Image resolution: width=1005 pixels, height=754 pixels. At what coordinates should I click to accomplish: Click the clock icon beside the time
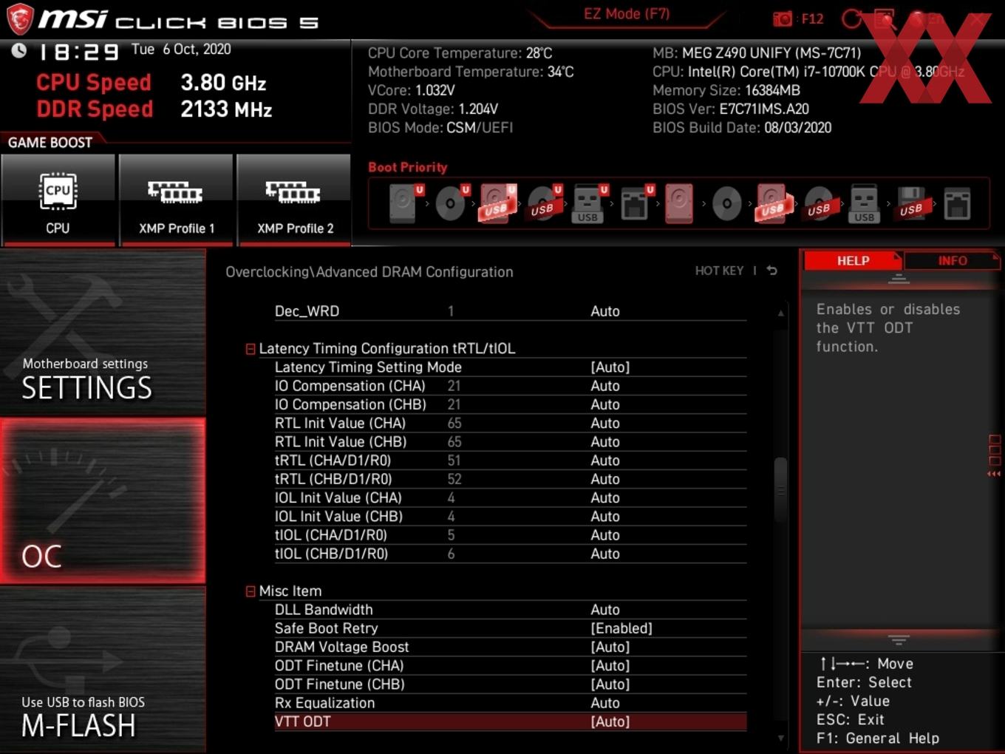pos(19,50)
